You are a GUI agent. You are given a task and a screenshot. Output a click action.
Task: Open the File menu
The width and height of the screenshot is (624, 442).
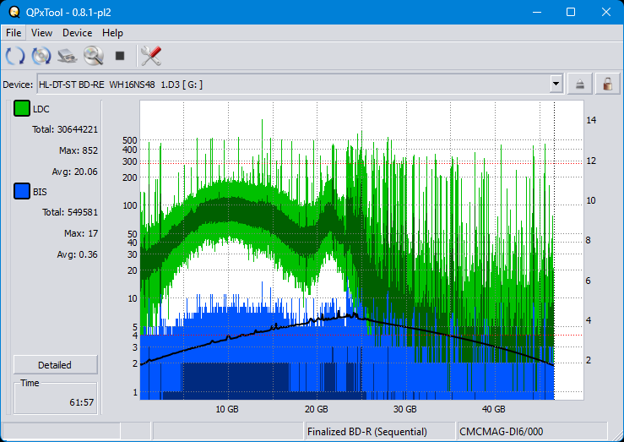14,33
